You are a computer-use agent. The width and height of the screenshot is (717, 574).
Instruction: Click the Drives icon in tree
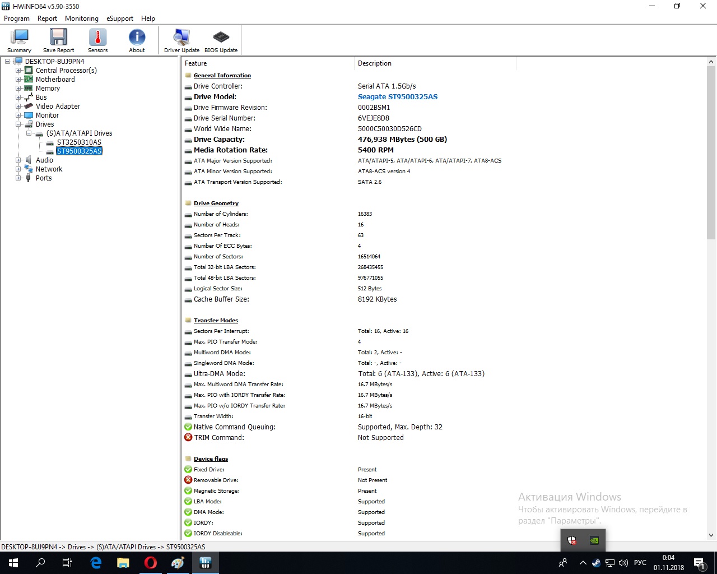[29, 124]
